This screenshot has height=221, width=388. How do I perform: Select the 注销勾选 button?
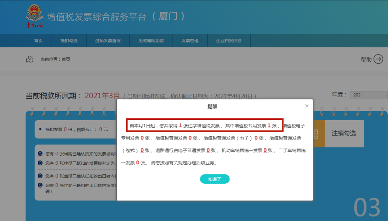(x=345, y=133)
